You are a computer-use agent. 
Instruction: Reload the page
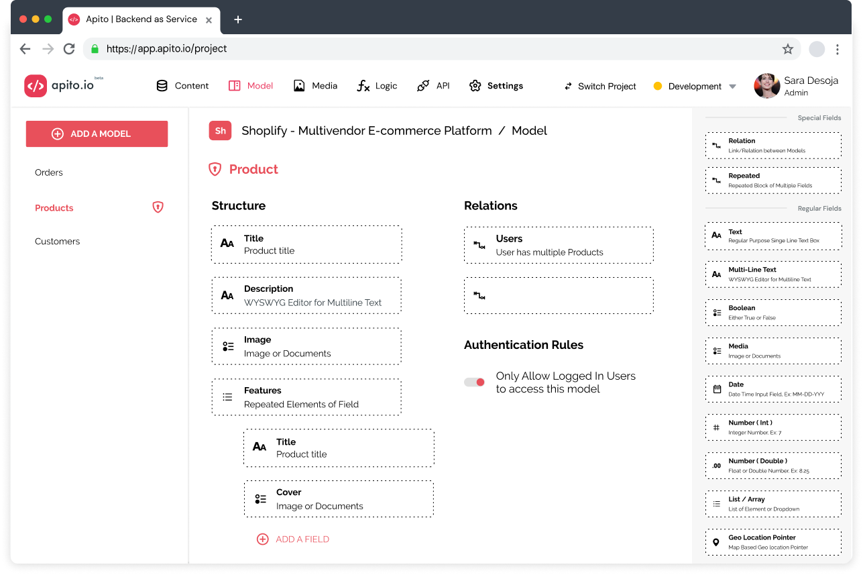(68, 48)
